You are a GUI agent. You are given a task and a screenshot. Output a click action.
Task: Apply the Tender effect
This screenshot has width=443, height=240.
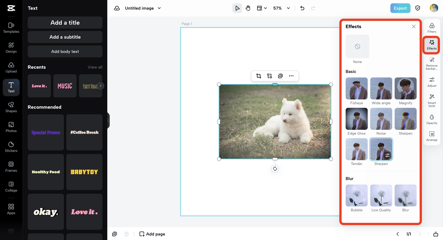point(356,149)
